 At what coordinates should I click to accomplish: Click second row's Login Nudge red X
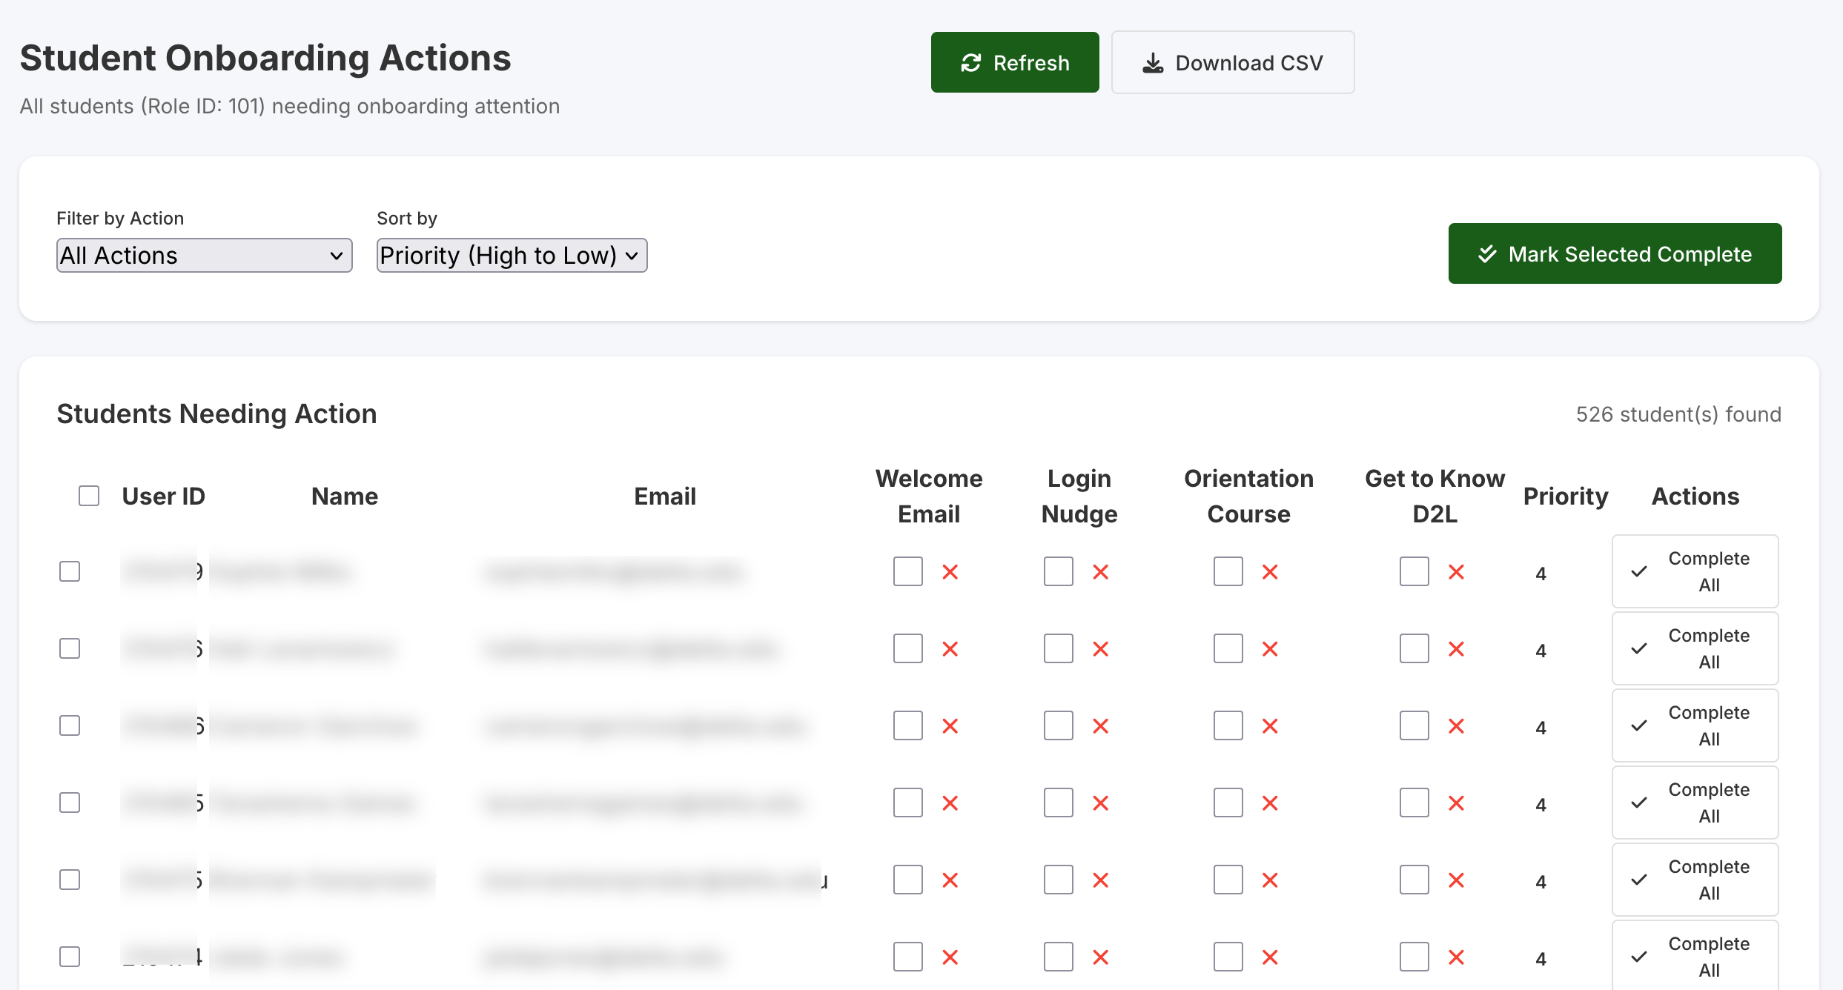[x=1101, y=649]
